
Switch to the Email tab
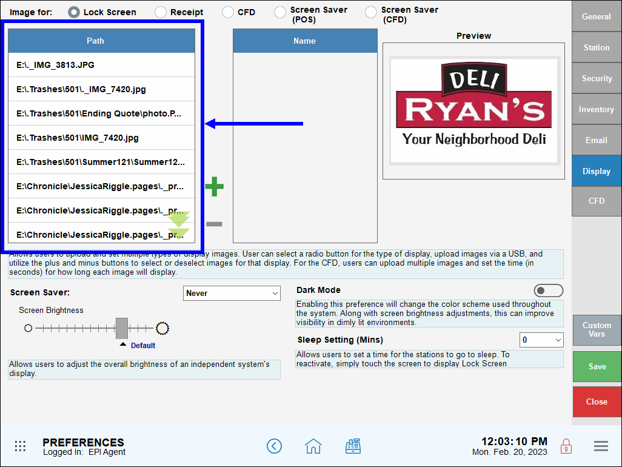coord(596,140)
